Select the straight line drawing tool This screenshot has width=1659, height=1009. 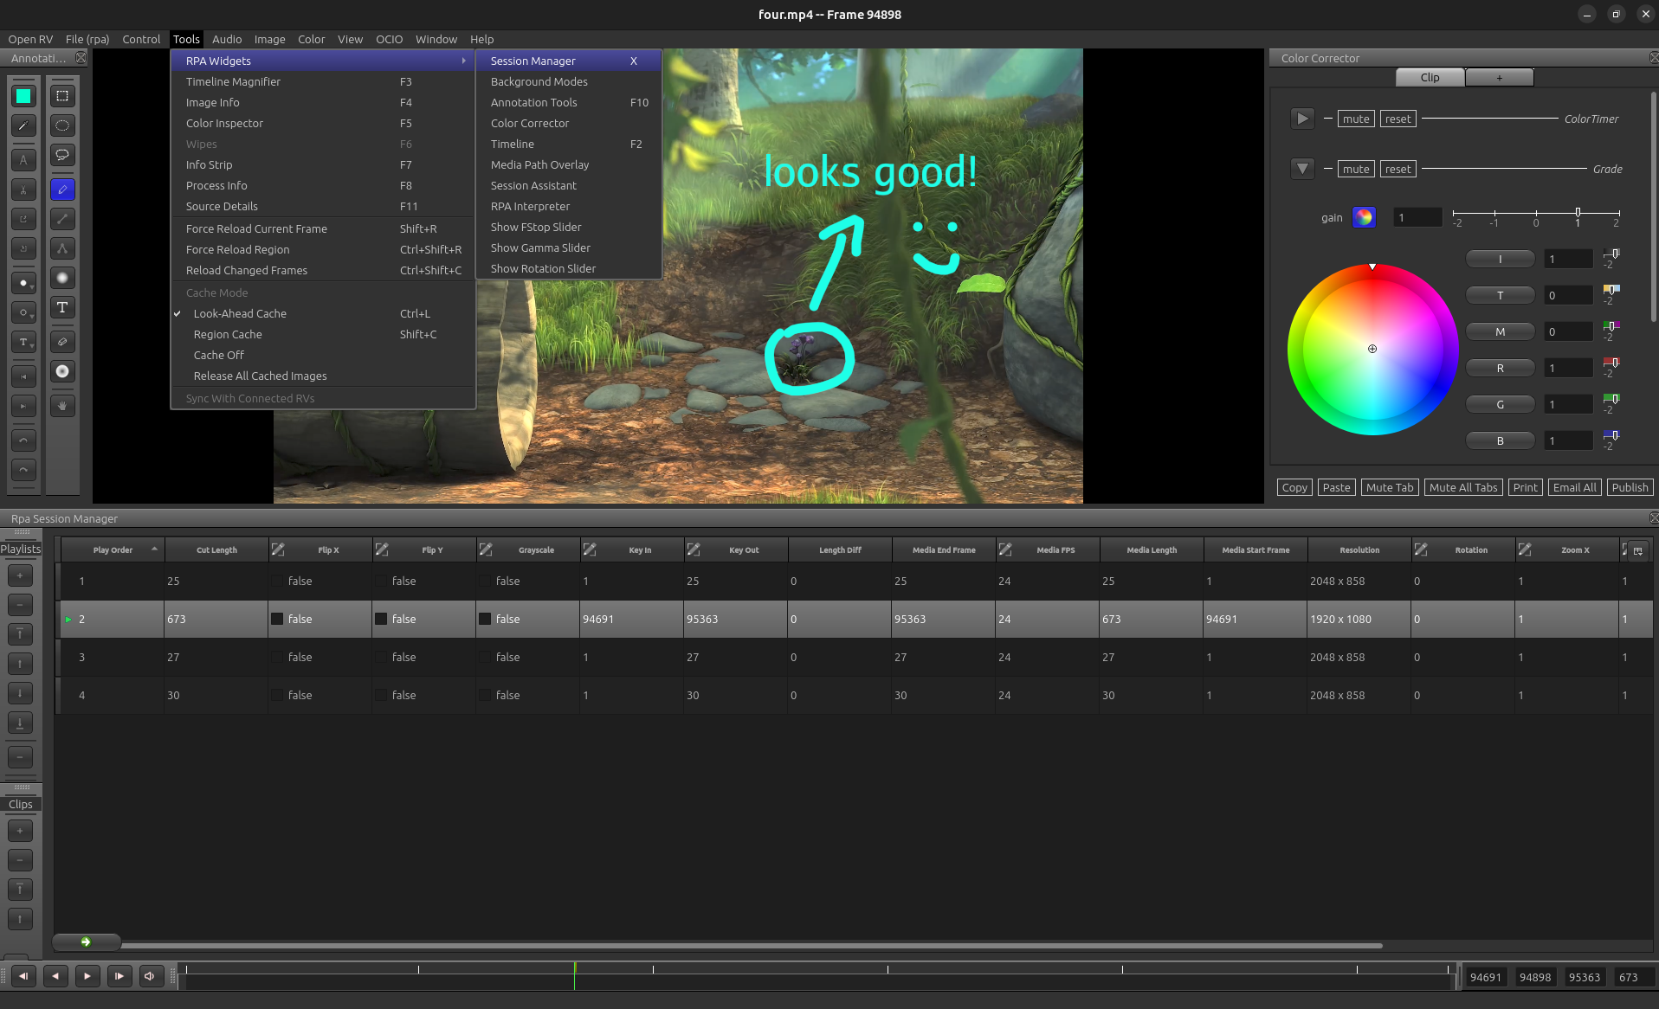tap(62, 219)
